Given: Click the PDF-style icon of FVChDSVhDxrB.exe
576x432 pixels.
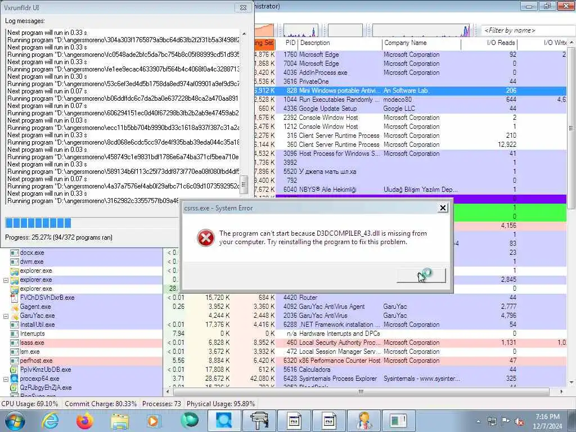Looking at the screenshot, I should pos(14,298).
